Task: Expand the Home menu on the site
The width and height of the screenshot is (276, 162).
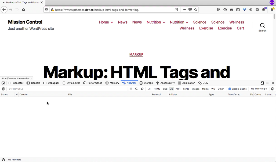Action: click(x=106, y=22)
